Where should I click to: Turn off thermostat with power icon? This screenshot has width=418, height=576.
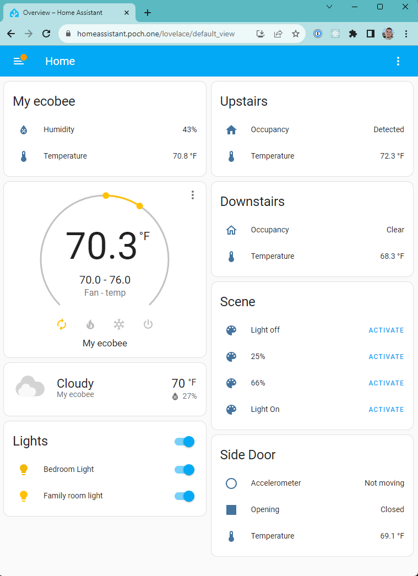tap(148, 324)
